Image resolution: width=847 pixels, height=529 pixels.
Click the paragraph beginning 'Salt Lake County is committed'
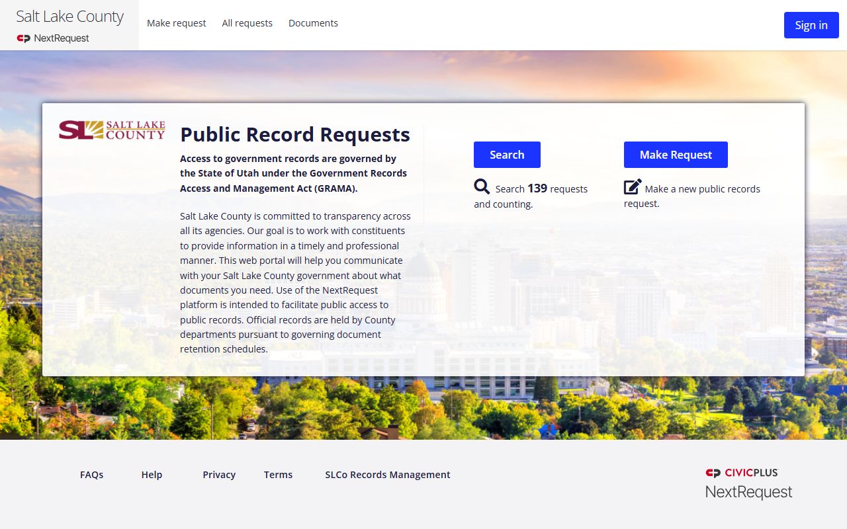(x=295, y=282)
